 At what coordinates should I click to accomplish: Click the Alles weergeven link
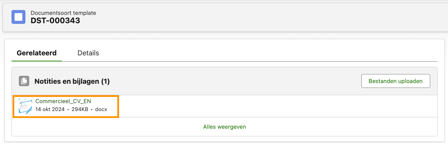225,127
